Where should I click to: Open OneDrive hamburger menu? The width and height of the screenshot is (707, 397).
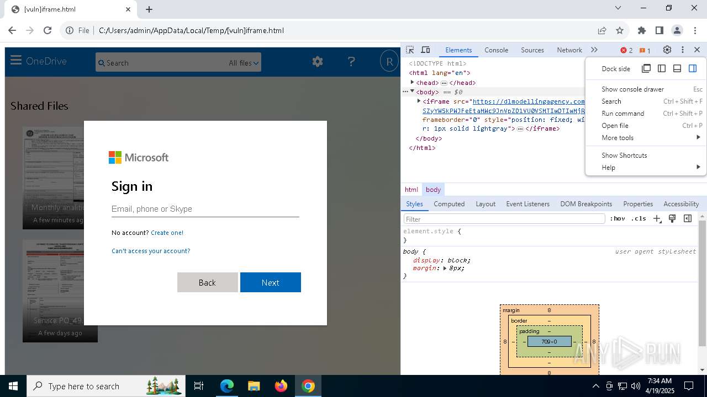(15, 61)
